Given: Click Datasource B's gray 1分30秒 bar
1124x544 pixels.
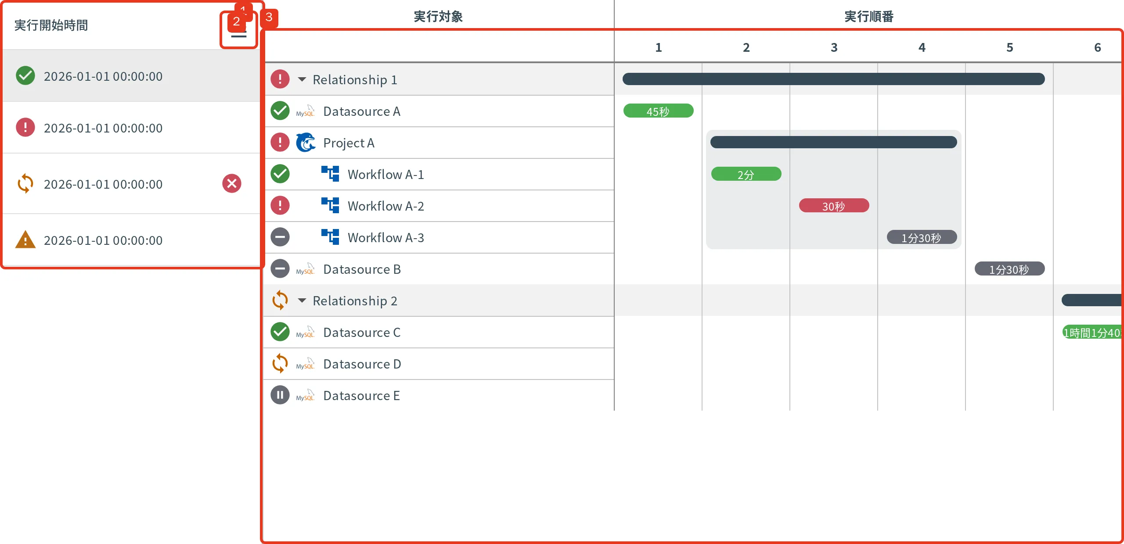Looking at the screenshot, I should [1009, 269].
